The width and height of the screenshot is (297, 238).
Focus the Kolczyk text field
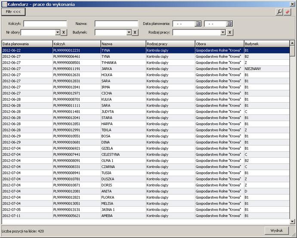click(x=45, y=24)
